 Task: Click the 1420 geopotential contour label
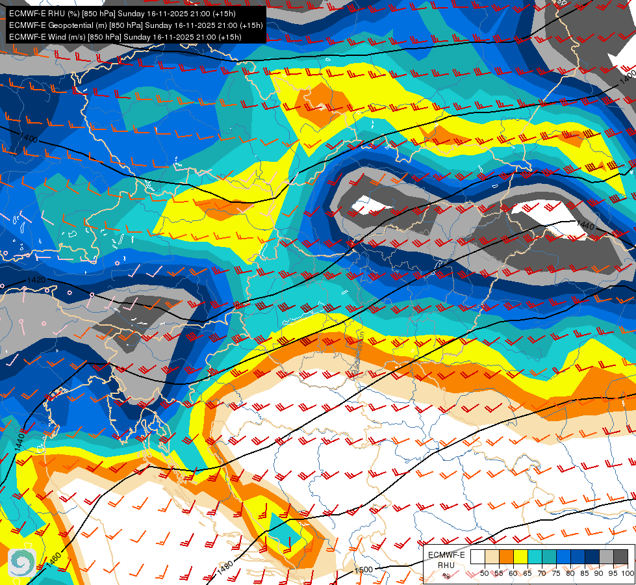36,280
